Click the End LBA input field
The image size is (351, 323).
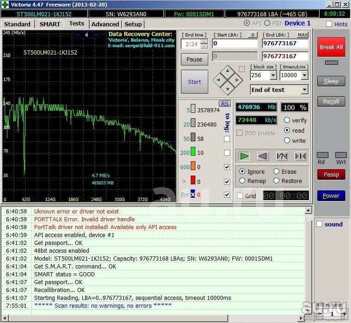click(285, 43)
